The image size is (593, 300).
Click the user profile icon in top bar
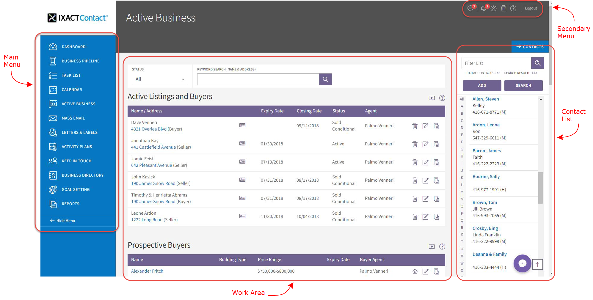click(493, 9)
